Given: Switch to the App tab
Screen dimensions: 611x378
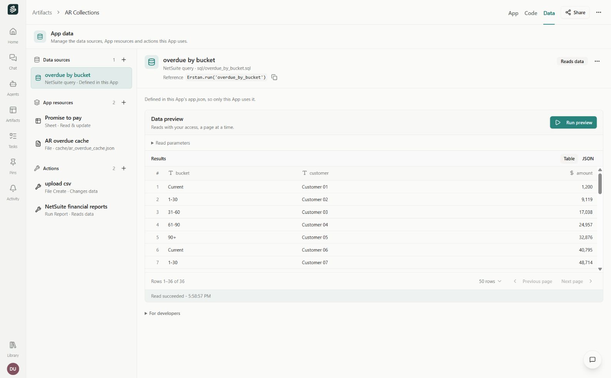Looking at the screenshot, I should (513, 13).
